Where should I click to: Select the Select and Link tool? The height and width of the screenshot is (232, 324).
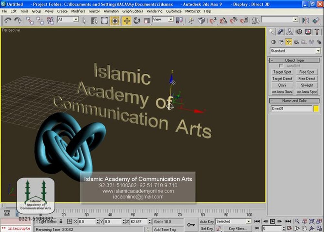[30, 21]
